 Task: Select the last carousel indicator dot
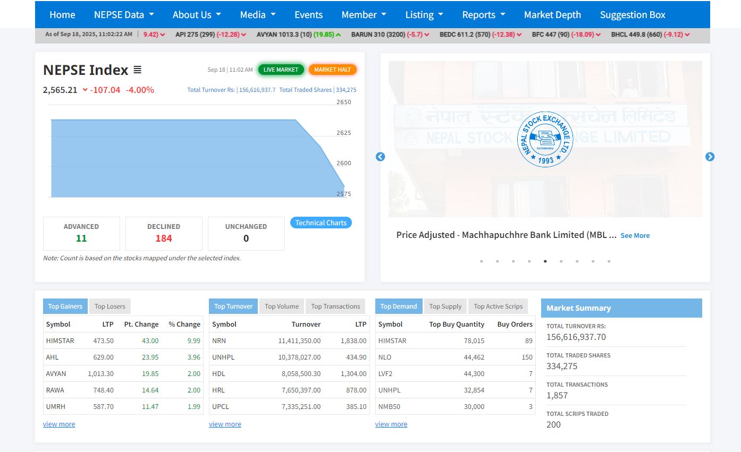point(609,261)
